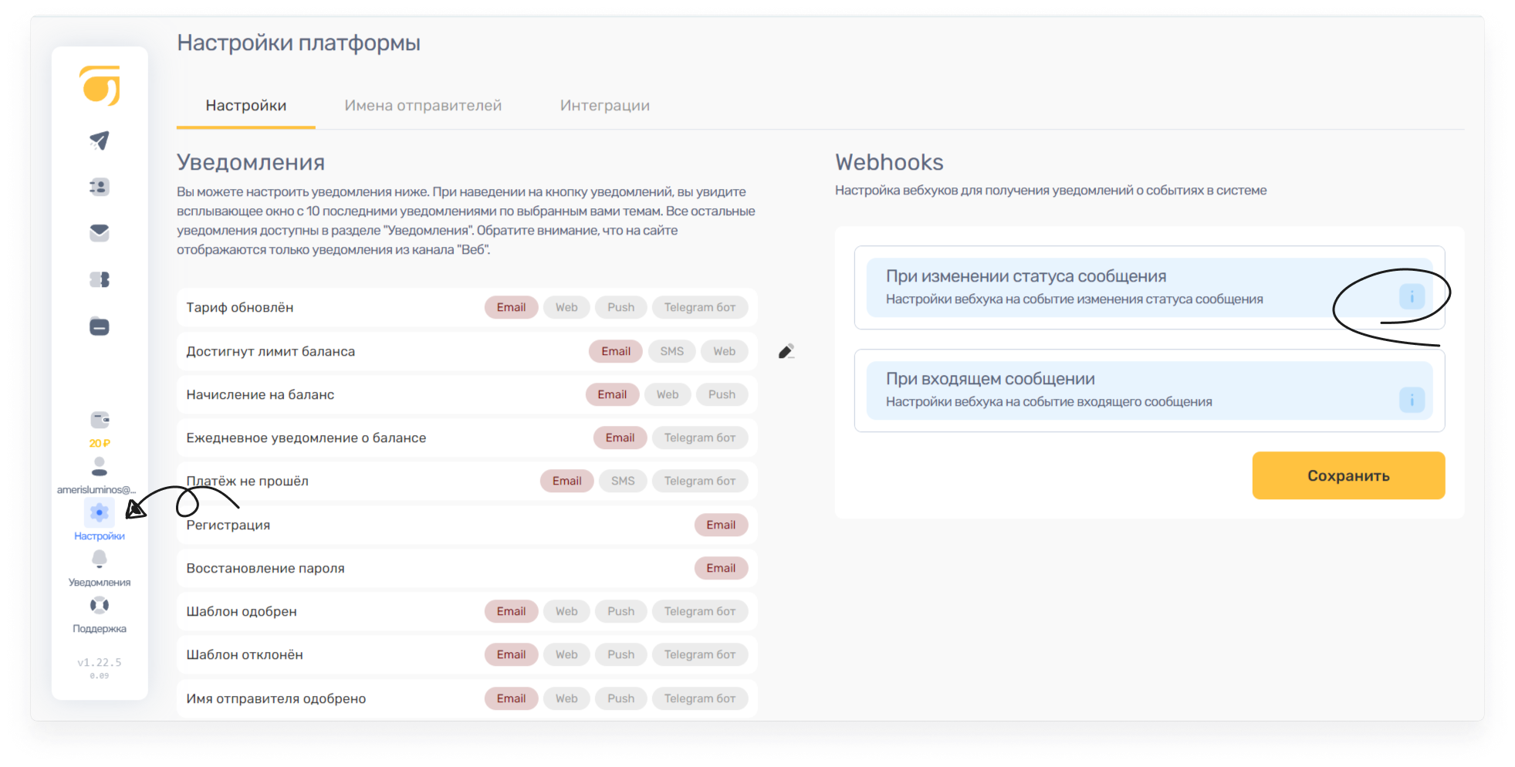
Task: Open the paper plane send icon
Action: [x=100, y=140]
